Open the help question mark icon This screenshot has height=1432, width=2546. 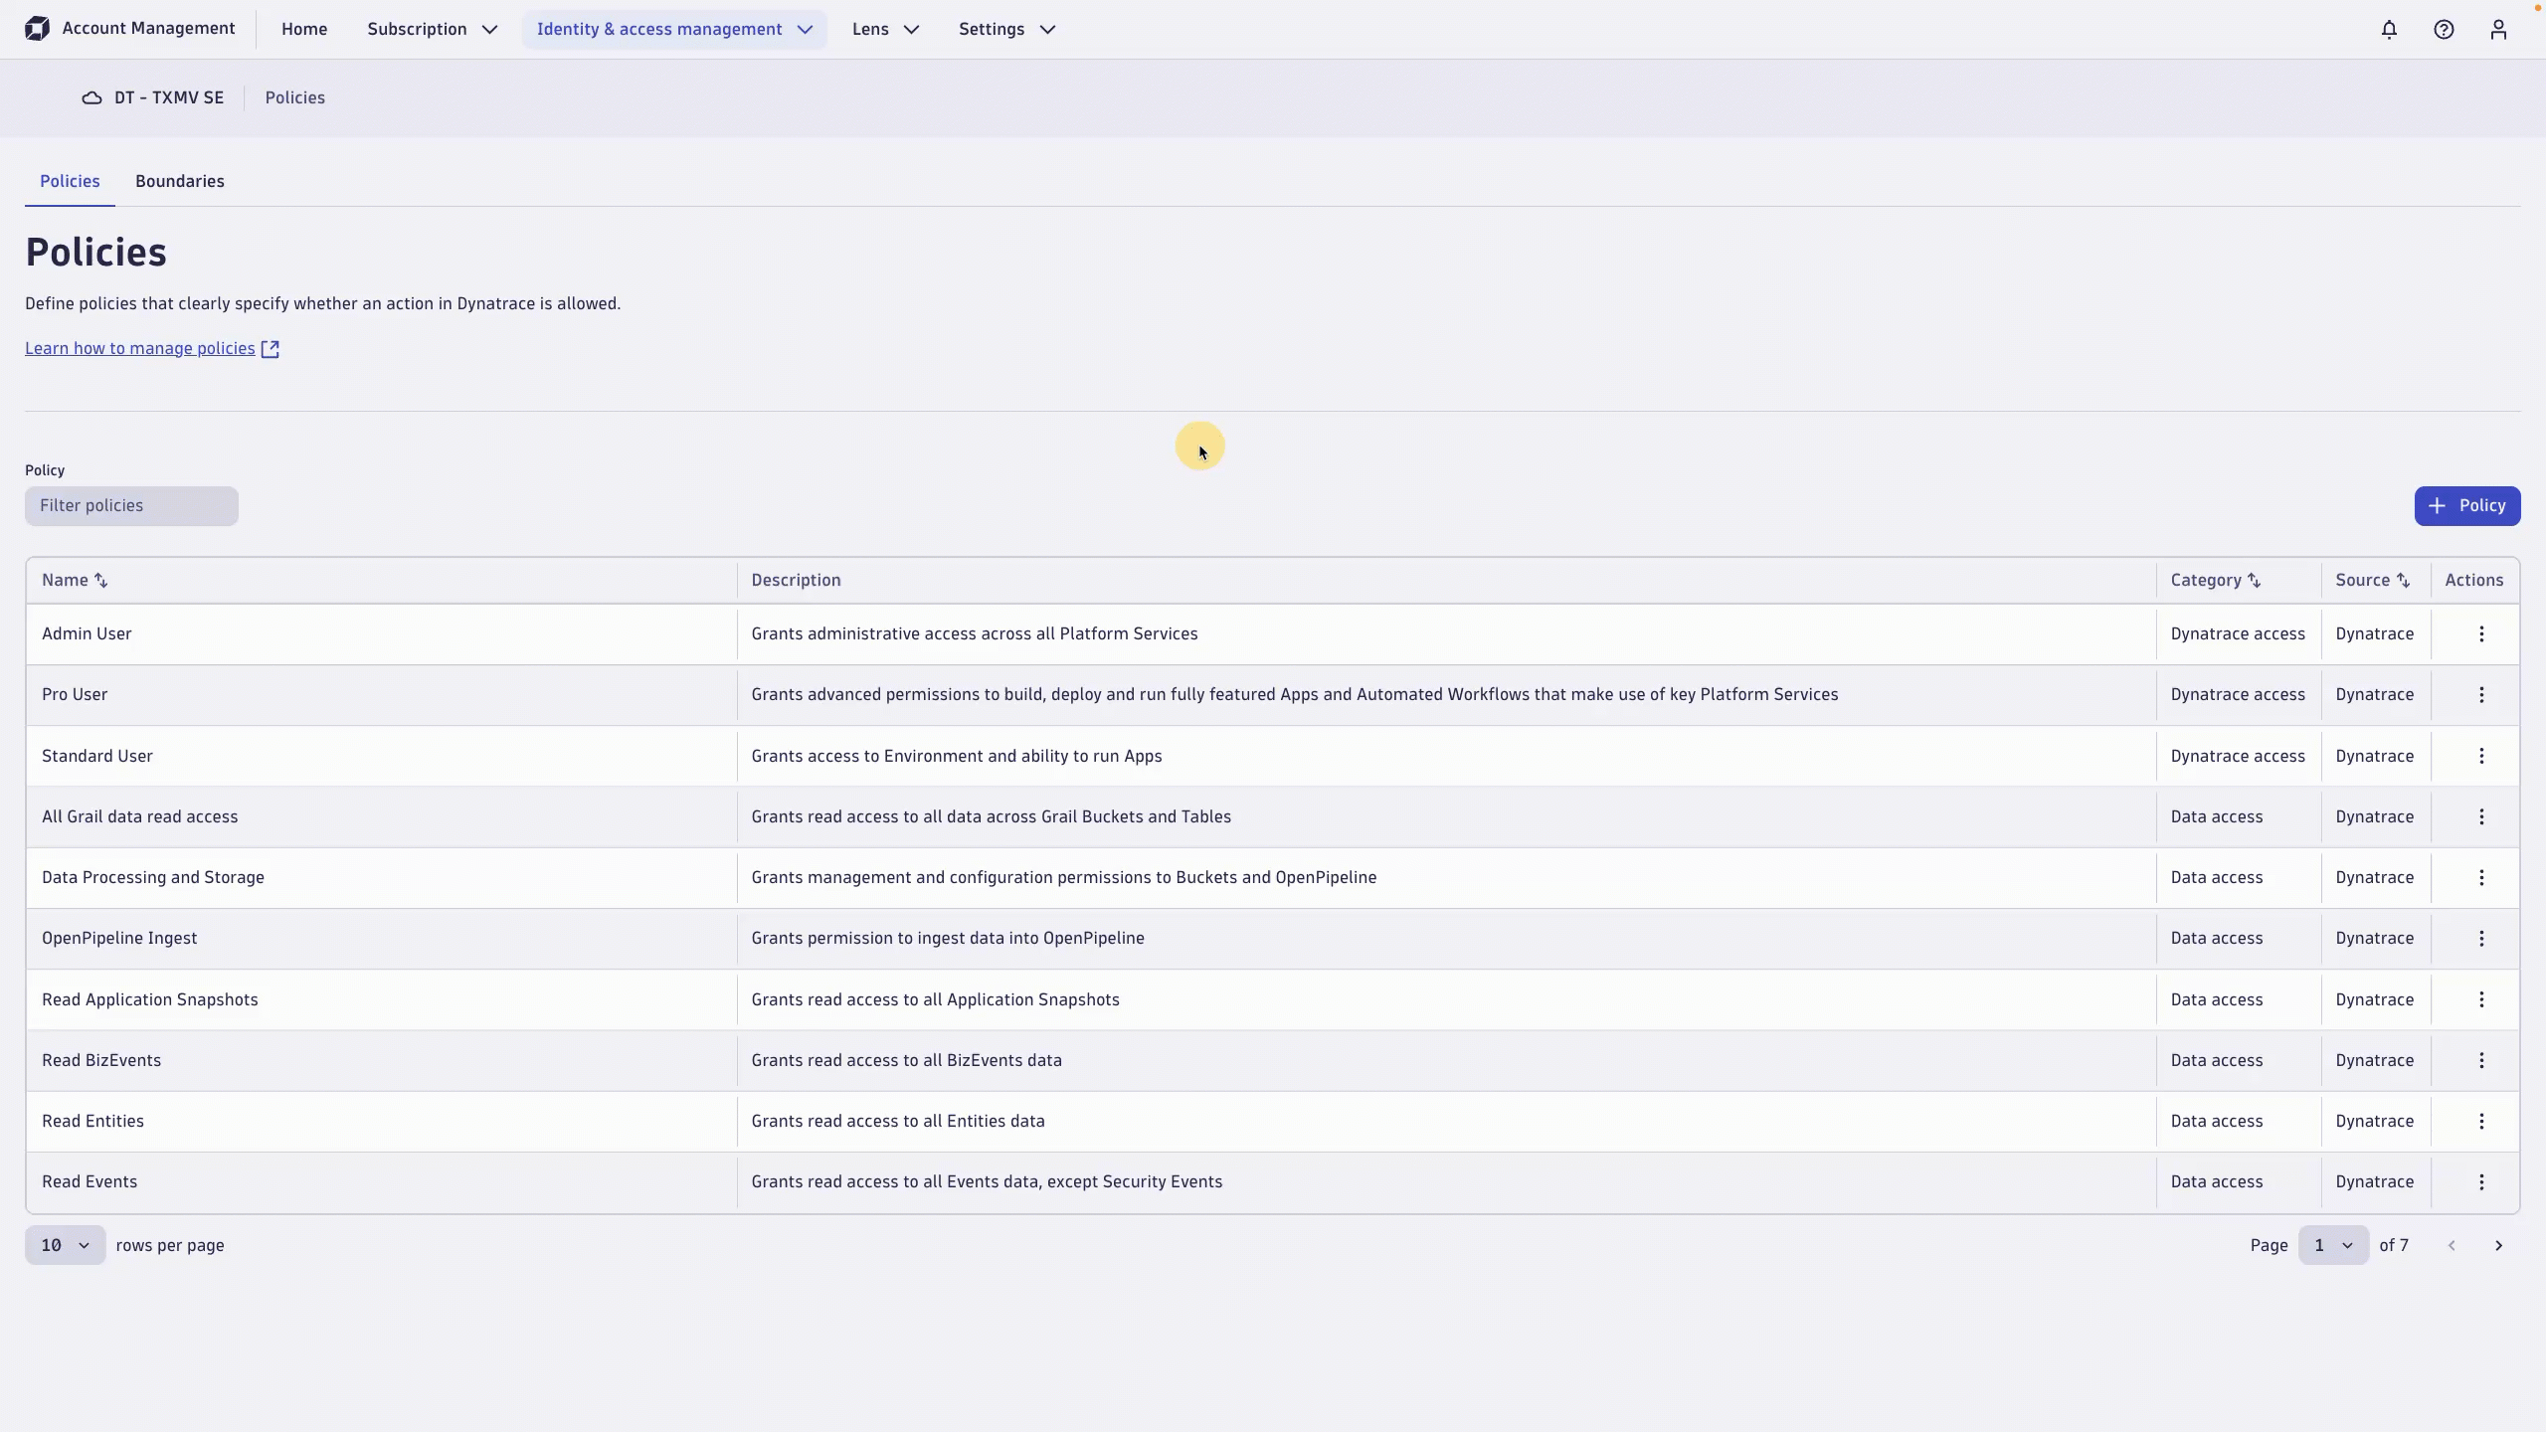[2444, 30]
